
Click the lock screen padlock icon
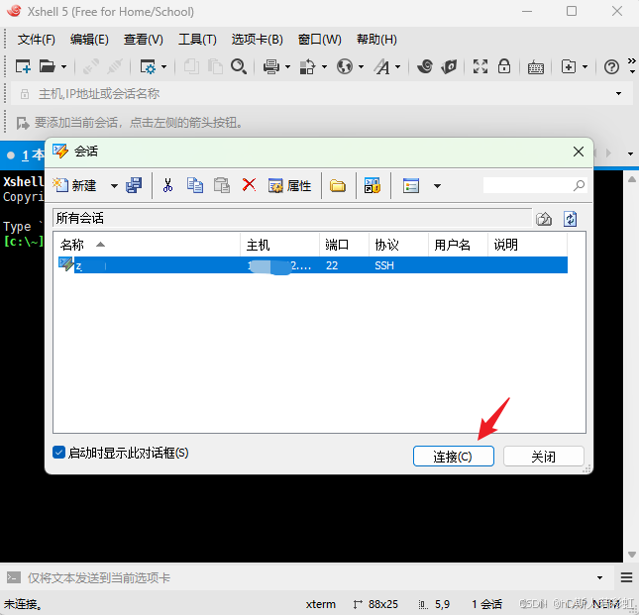click(x=504, y=66)
